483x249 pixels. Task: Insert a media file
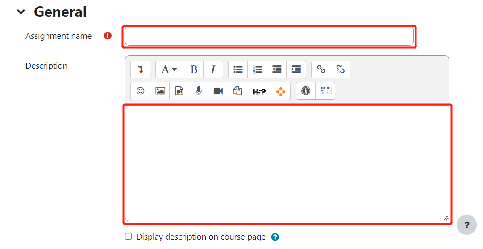(179, 91)
